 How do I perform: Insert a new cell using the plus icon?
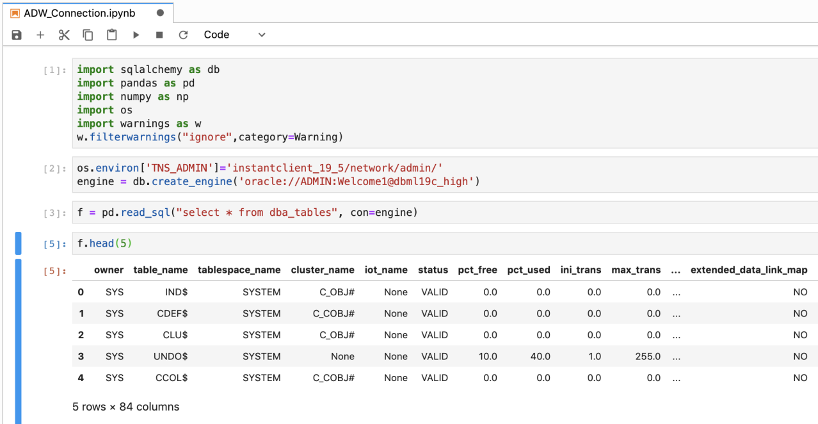(x=40, y=35)
